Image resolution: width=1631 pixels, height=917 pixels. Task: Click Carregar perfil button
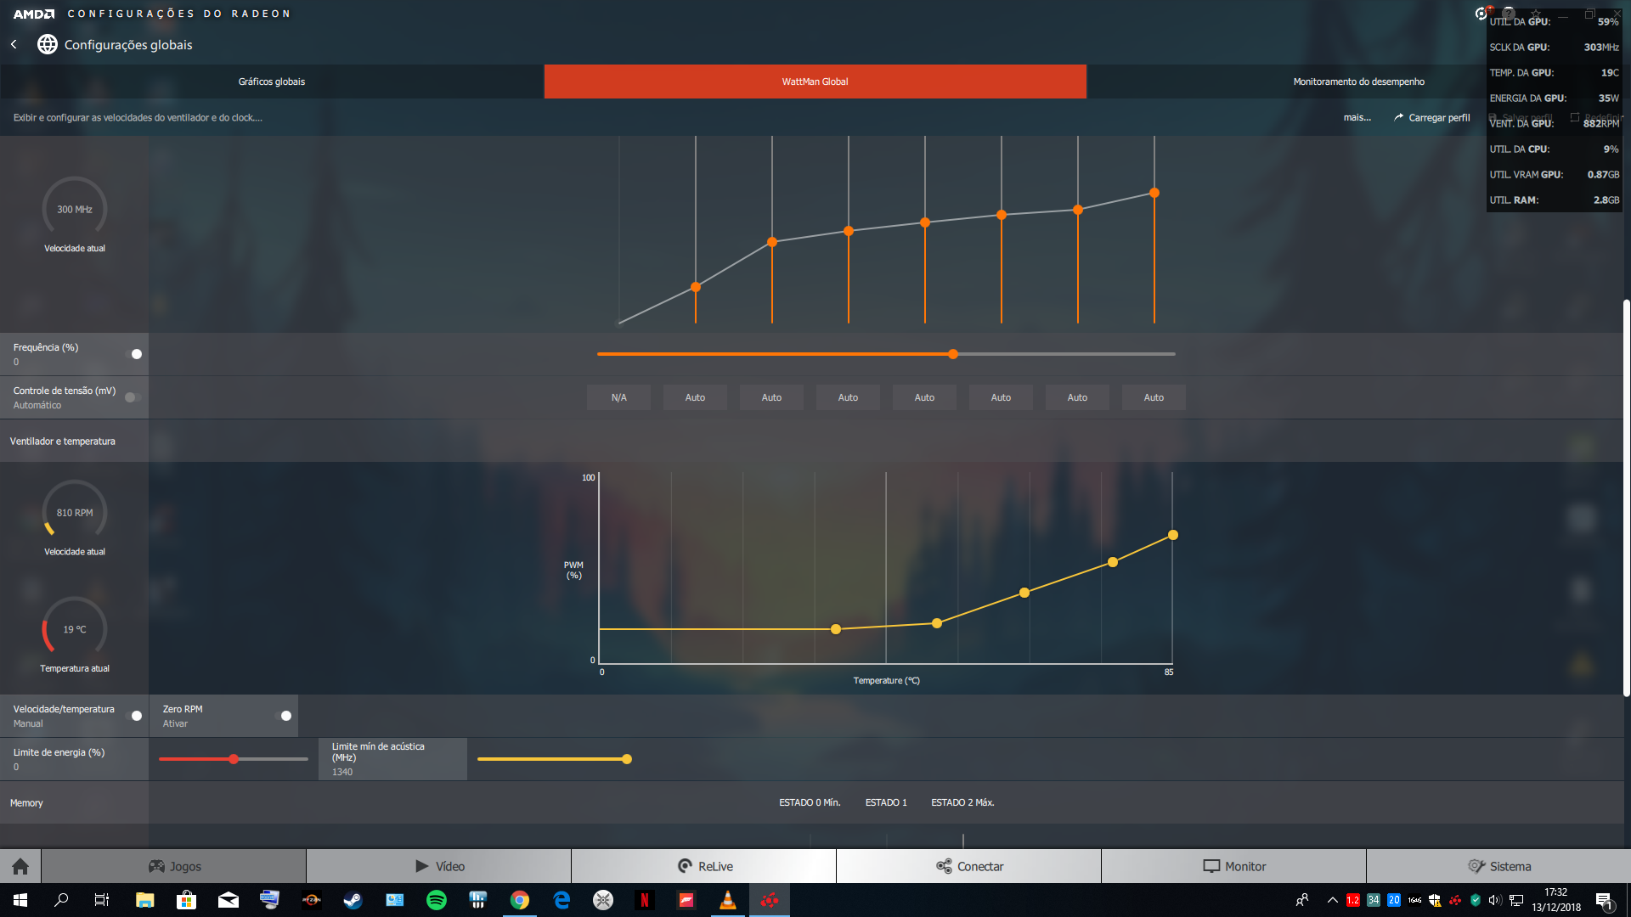pyautogui.click(x=1431, y=117)
